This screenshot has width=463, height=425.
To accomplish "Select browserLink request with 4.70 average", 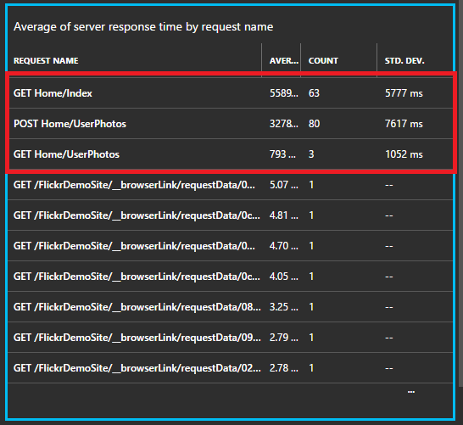I will 231,246.
